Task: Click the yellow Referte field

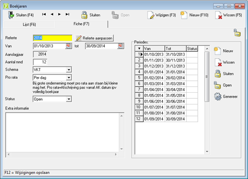Action: coord(53,38)
